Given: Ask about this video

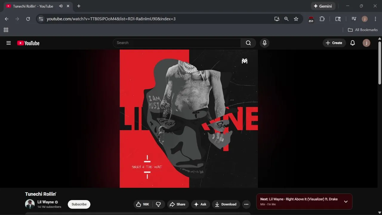Looking at the screenshot, I should 200,204.
